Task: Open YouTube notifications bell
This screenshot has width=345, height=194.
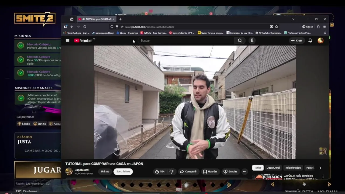Action: pyautogui.click(x=310, y=40)
